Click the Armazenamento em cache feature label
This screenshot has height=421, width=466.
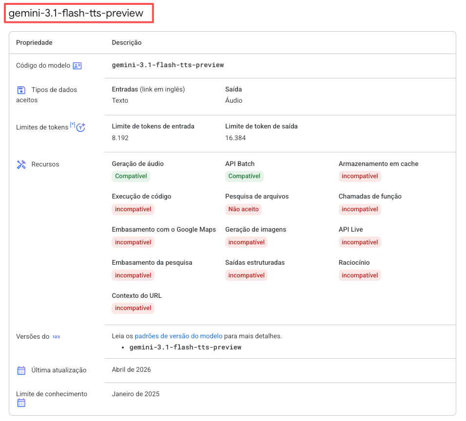pos(379,164)
